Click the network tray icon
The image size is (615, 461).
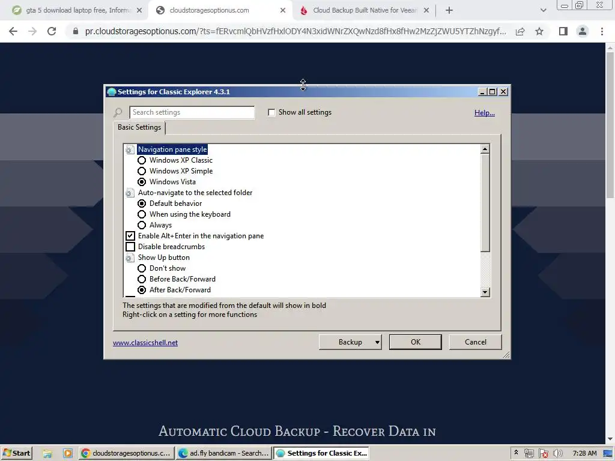(x=529, y=454)
